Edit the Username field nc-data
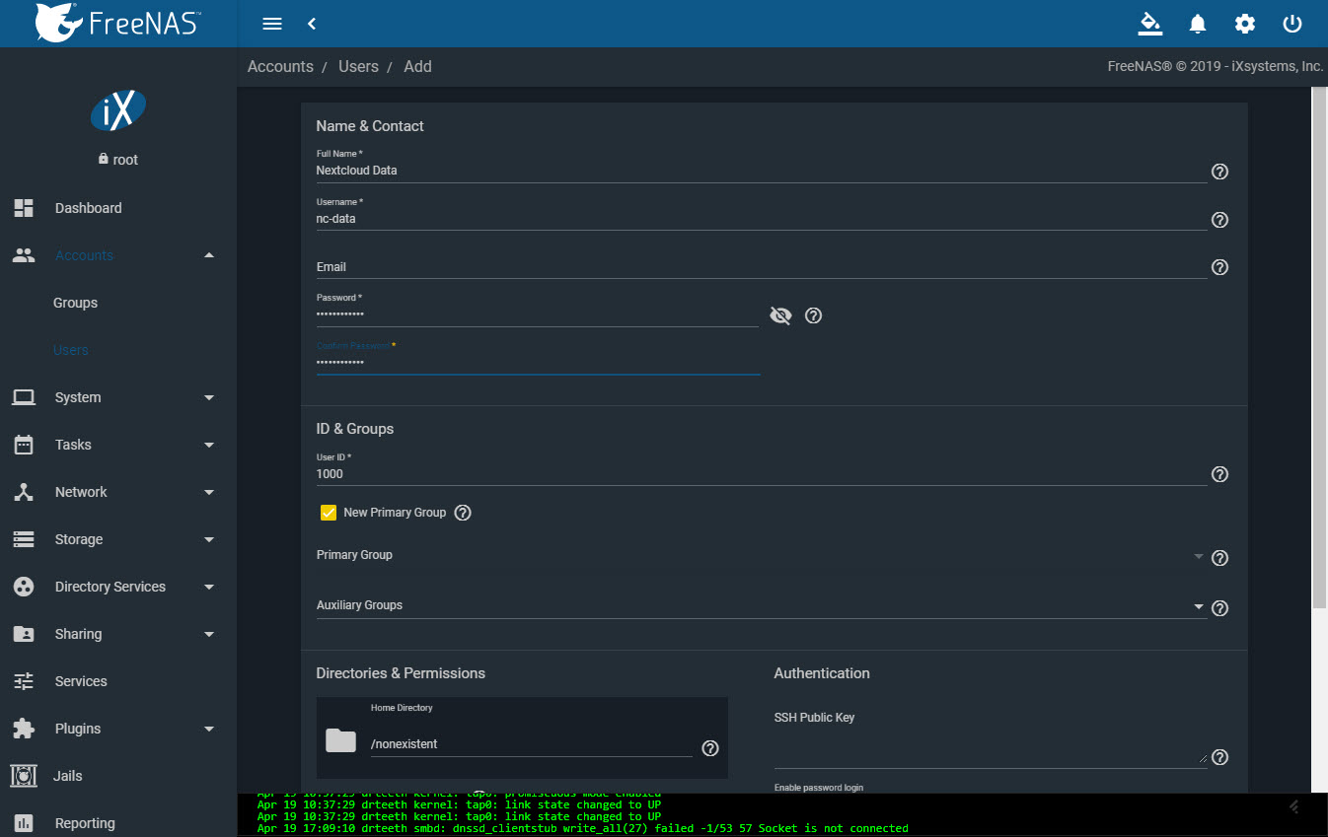Viewport: 1328px width, 837px height. [x=761, y=219]
